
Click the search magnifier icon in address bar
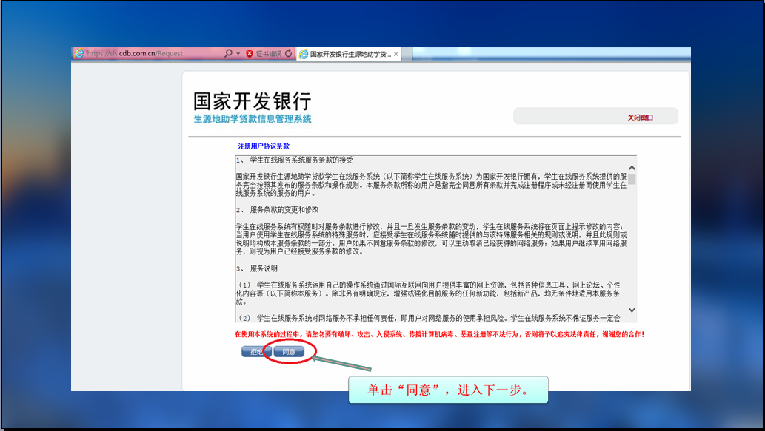[x=228, y=54]
